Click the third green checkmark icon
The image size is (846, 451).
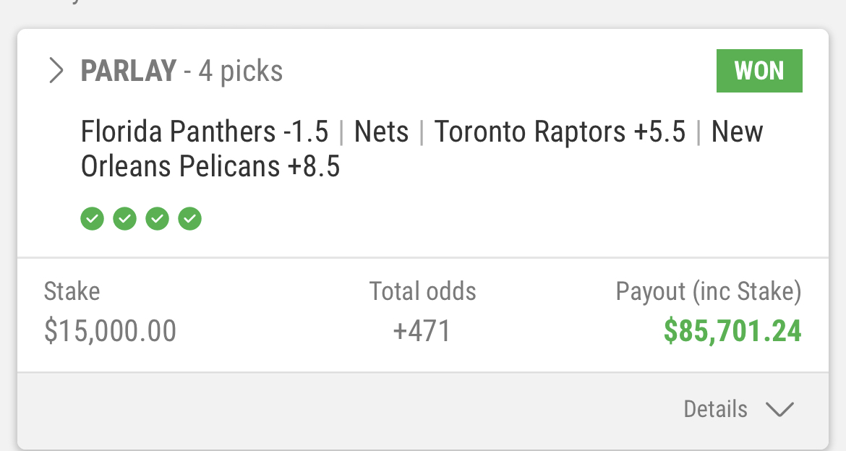[x=157, y=218]
